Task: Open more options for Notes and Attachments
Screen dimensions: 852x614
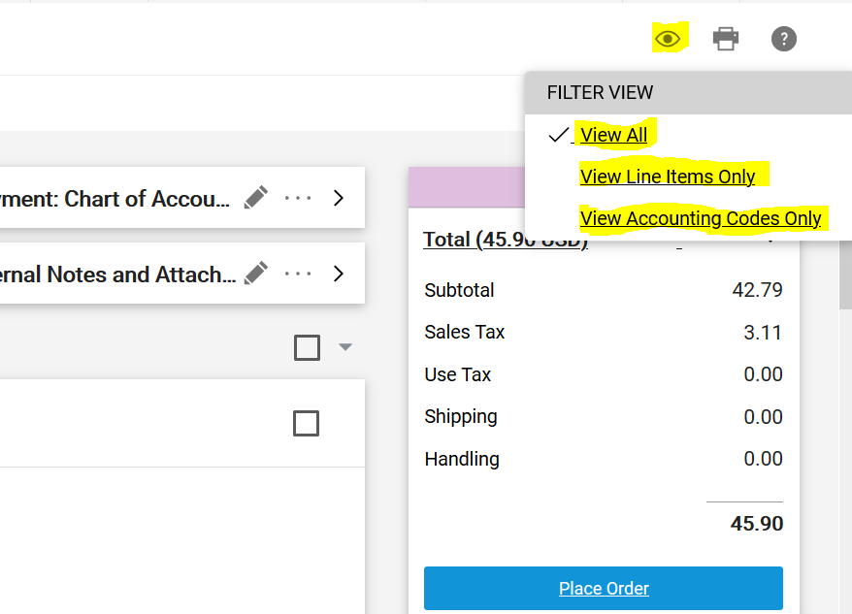Action: (x=298, y=274)
